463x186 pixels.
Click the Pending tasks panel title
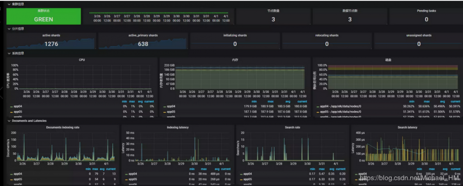pyautogui.click(x=426, y=10)
